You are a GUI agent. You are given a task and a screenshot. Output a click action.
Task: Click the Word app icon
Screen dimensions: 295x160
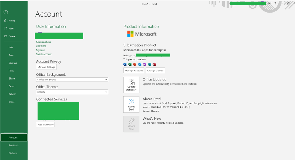point(125,64)
